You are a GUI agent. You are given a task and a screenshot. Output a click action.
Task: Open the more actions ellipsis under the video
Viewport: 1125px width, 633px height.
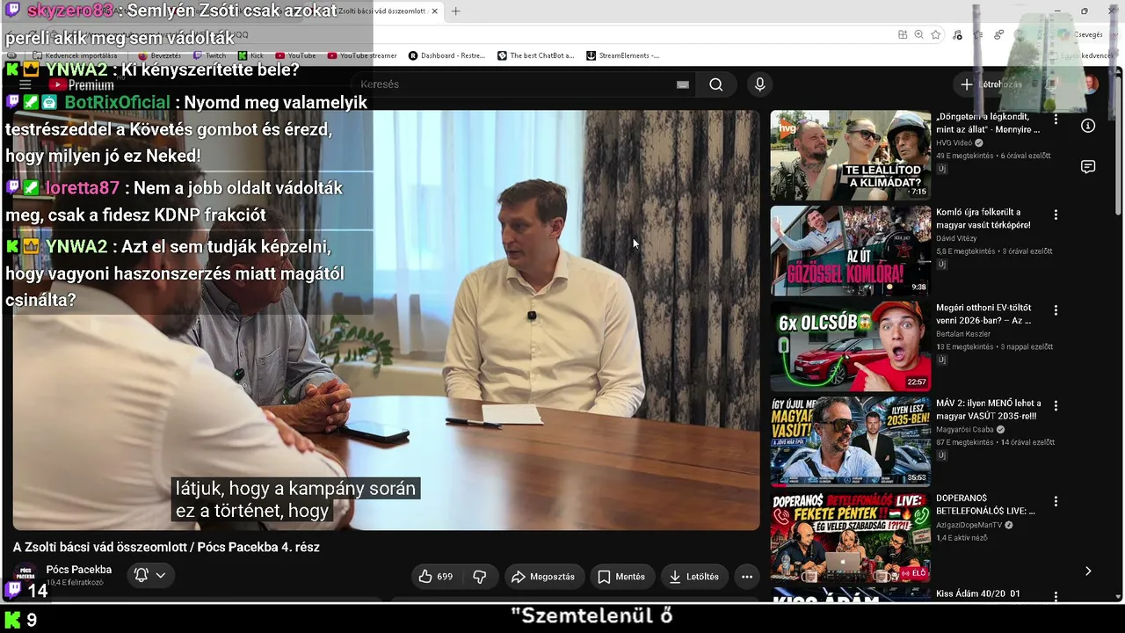[747, 577]
